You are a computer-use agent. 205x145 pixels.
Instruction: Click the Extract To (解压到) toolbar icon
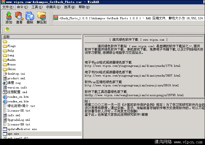[42, 18]
